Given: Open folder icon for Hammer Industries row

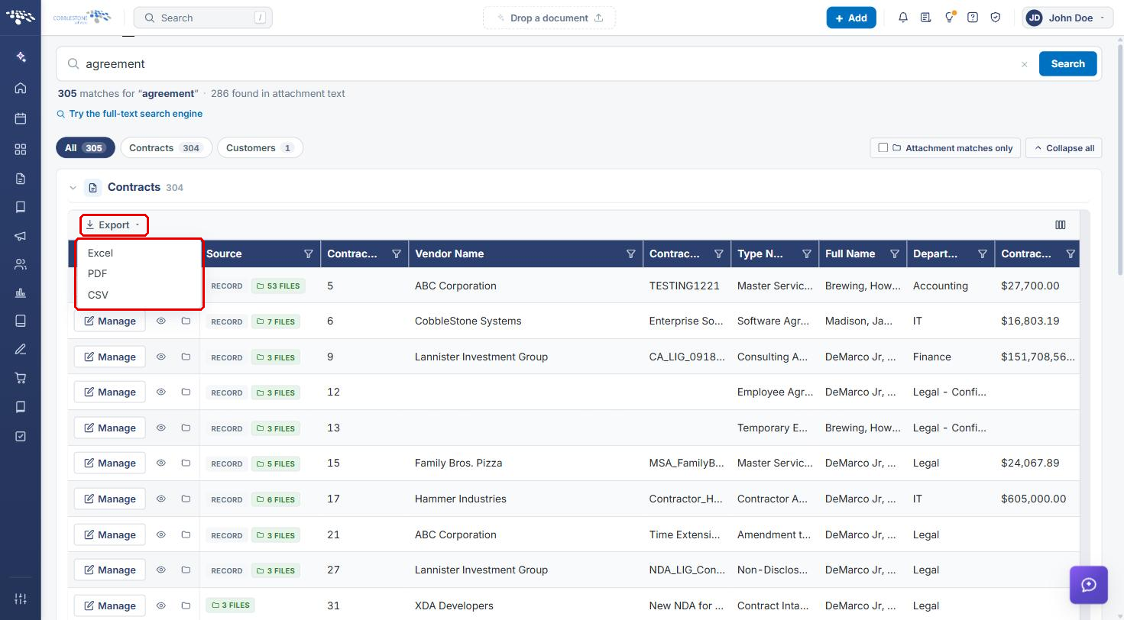Looking at the screenshot, I should (x=186, y=499).
